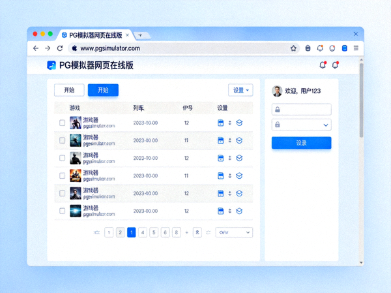Select the grey page 2 button
Screen dimensions: 391x293
coord(120,232)
